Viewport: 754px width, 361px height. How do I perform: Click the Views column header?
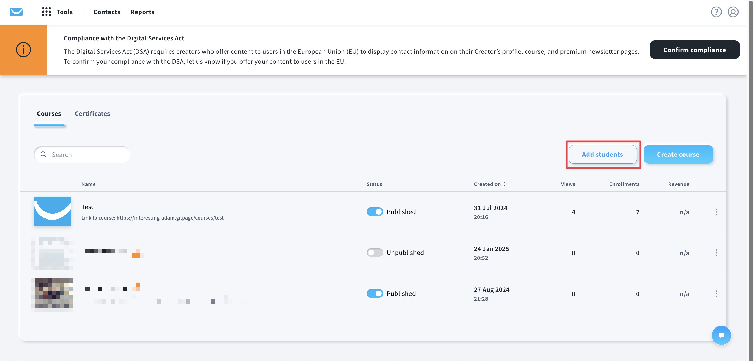click(x=568, y=184)
